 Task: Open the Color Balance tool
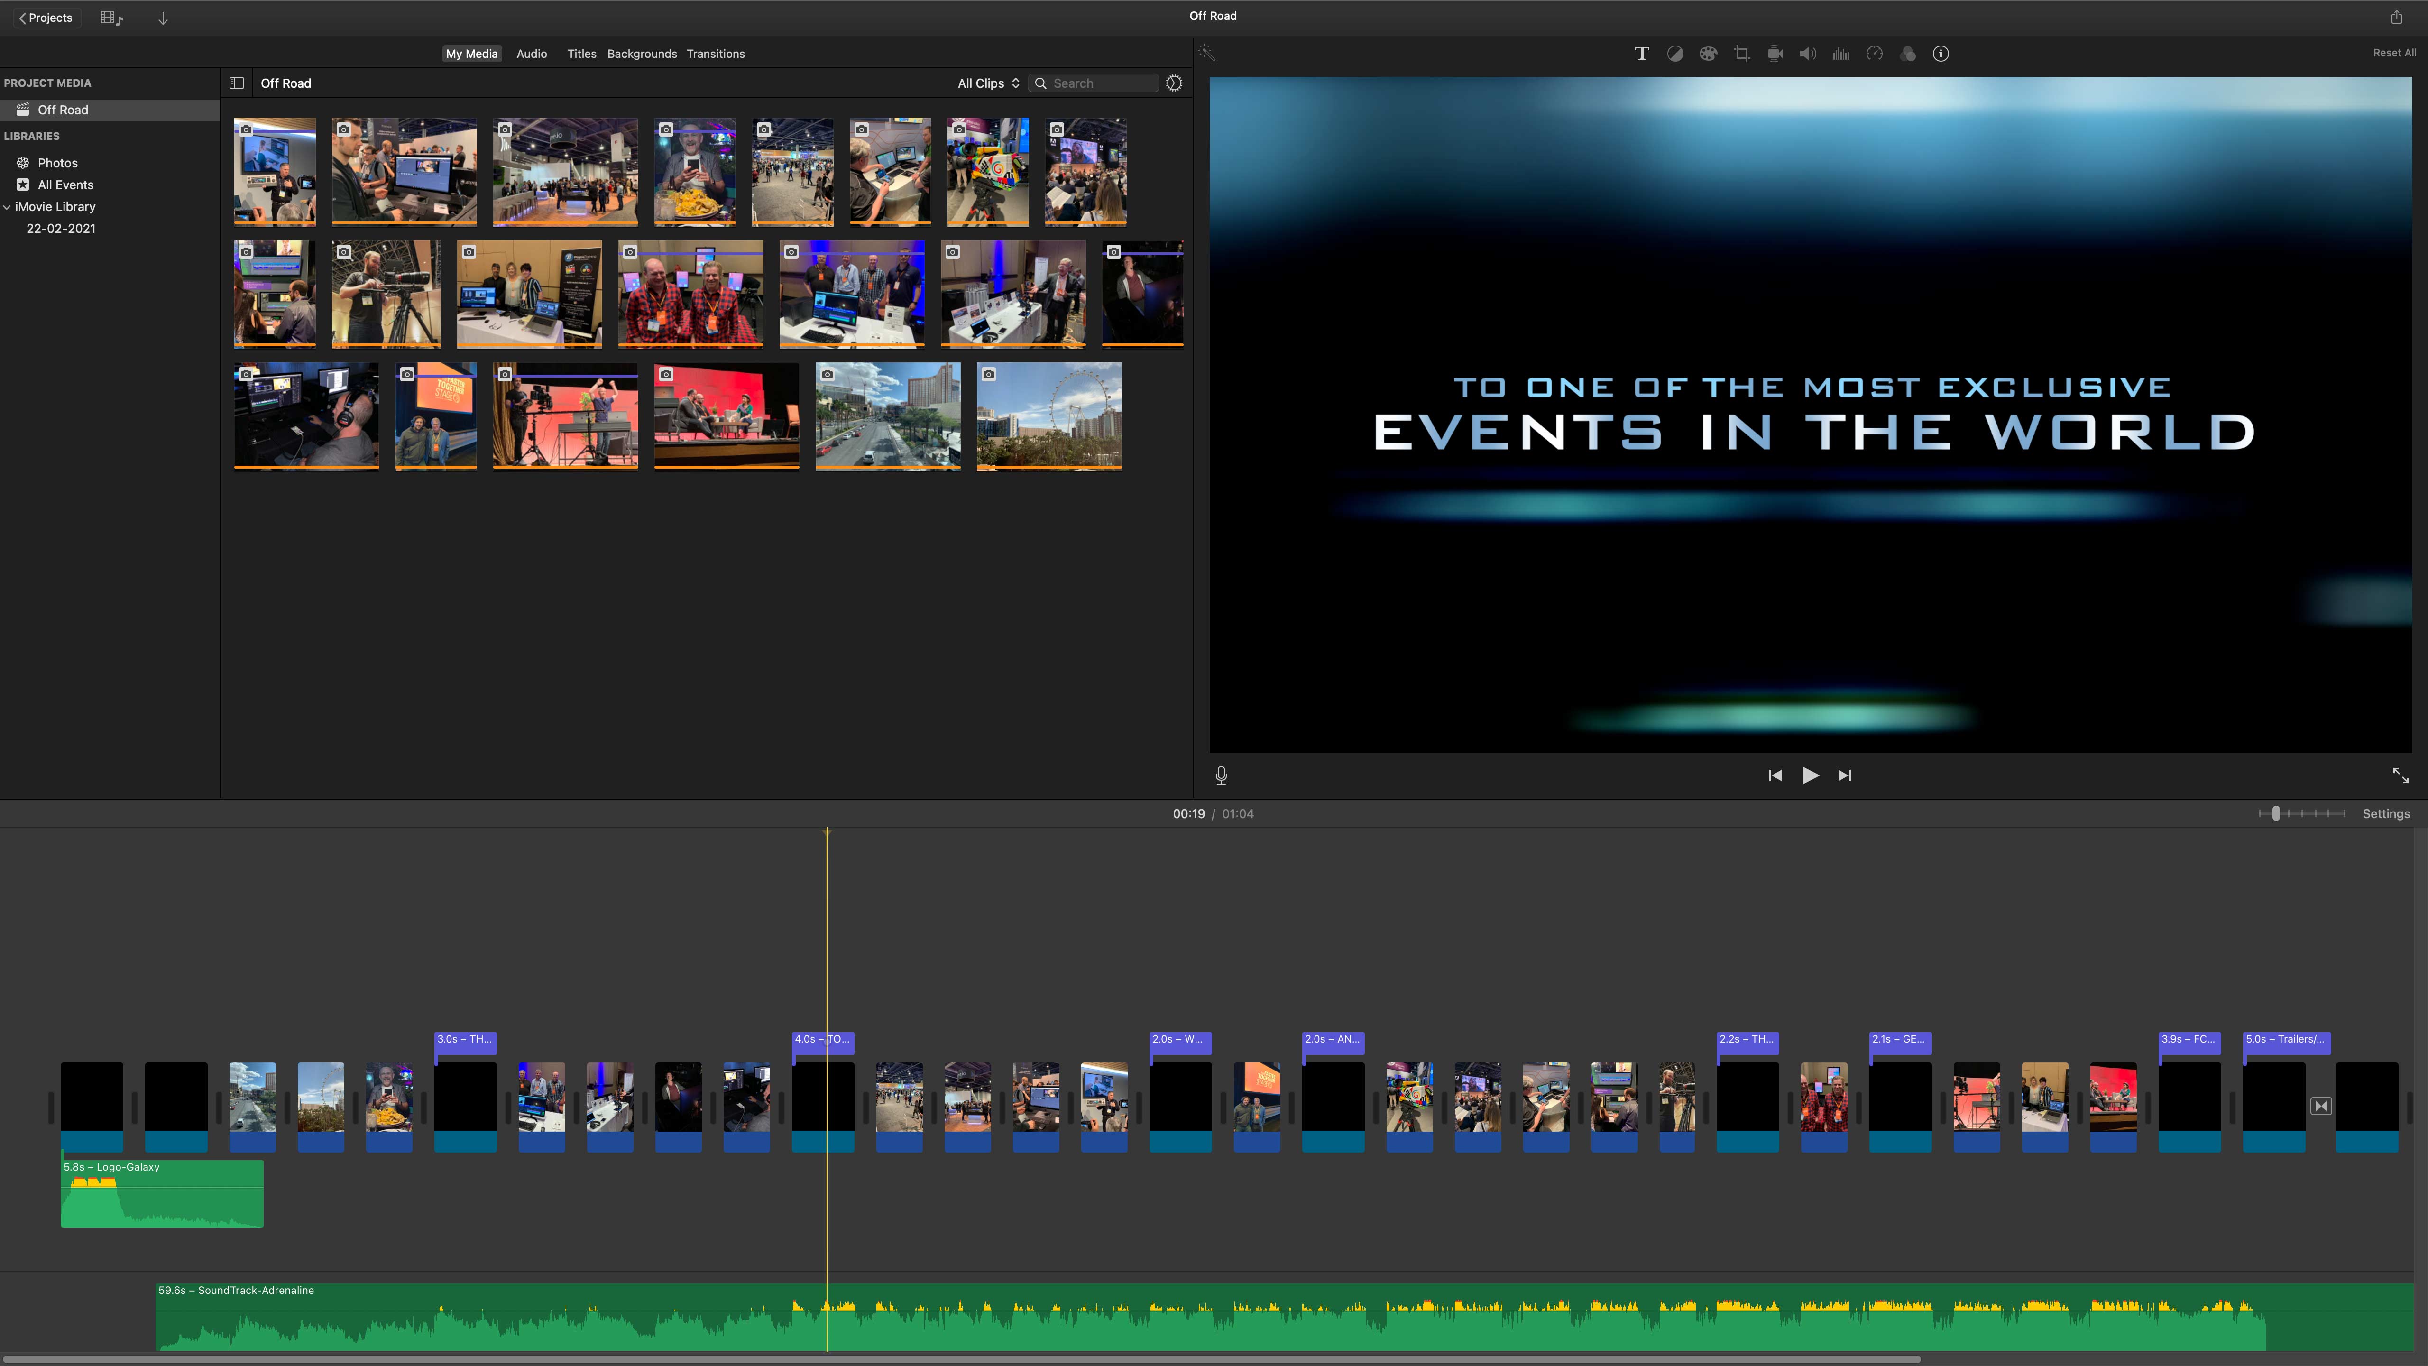(1675, 54)
